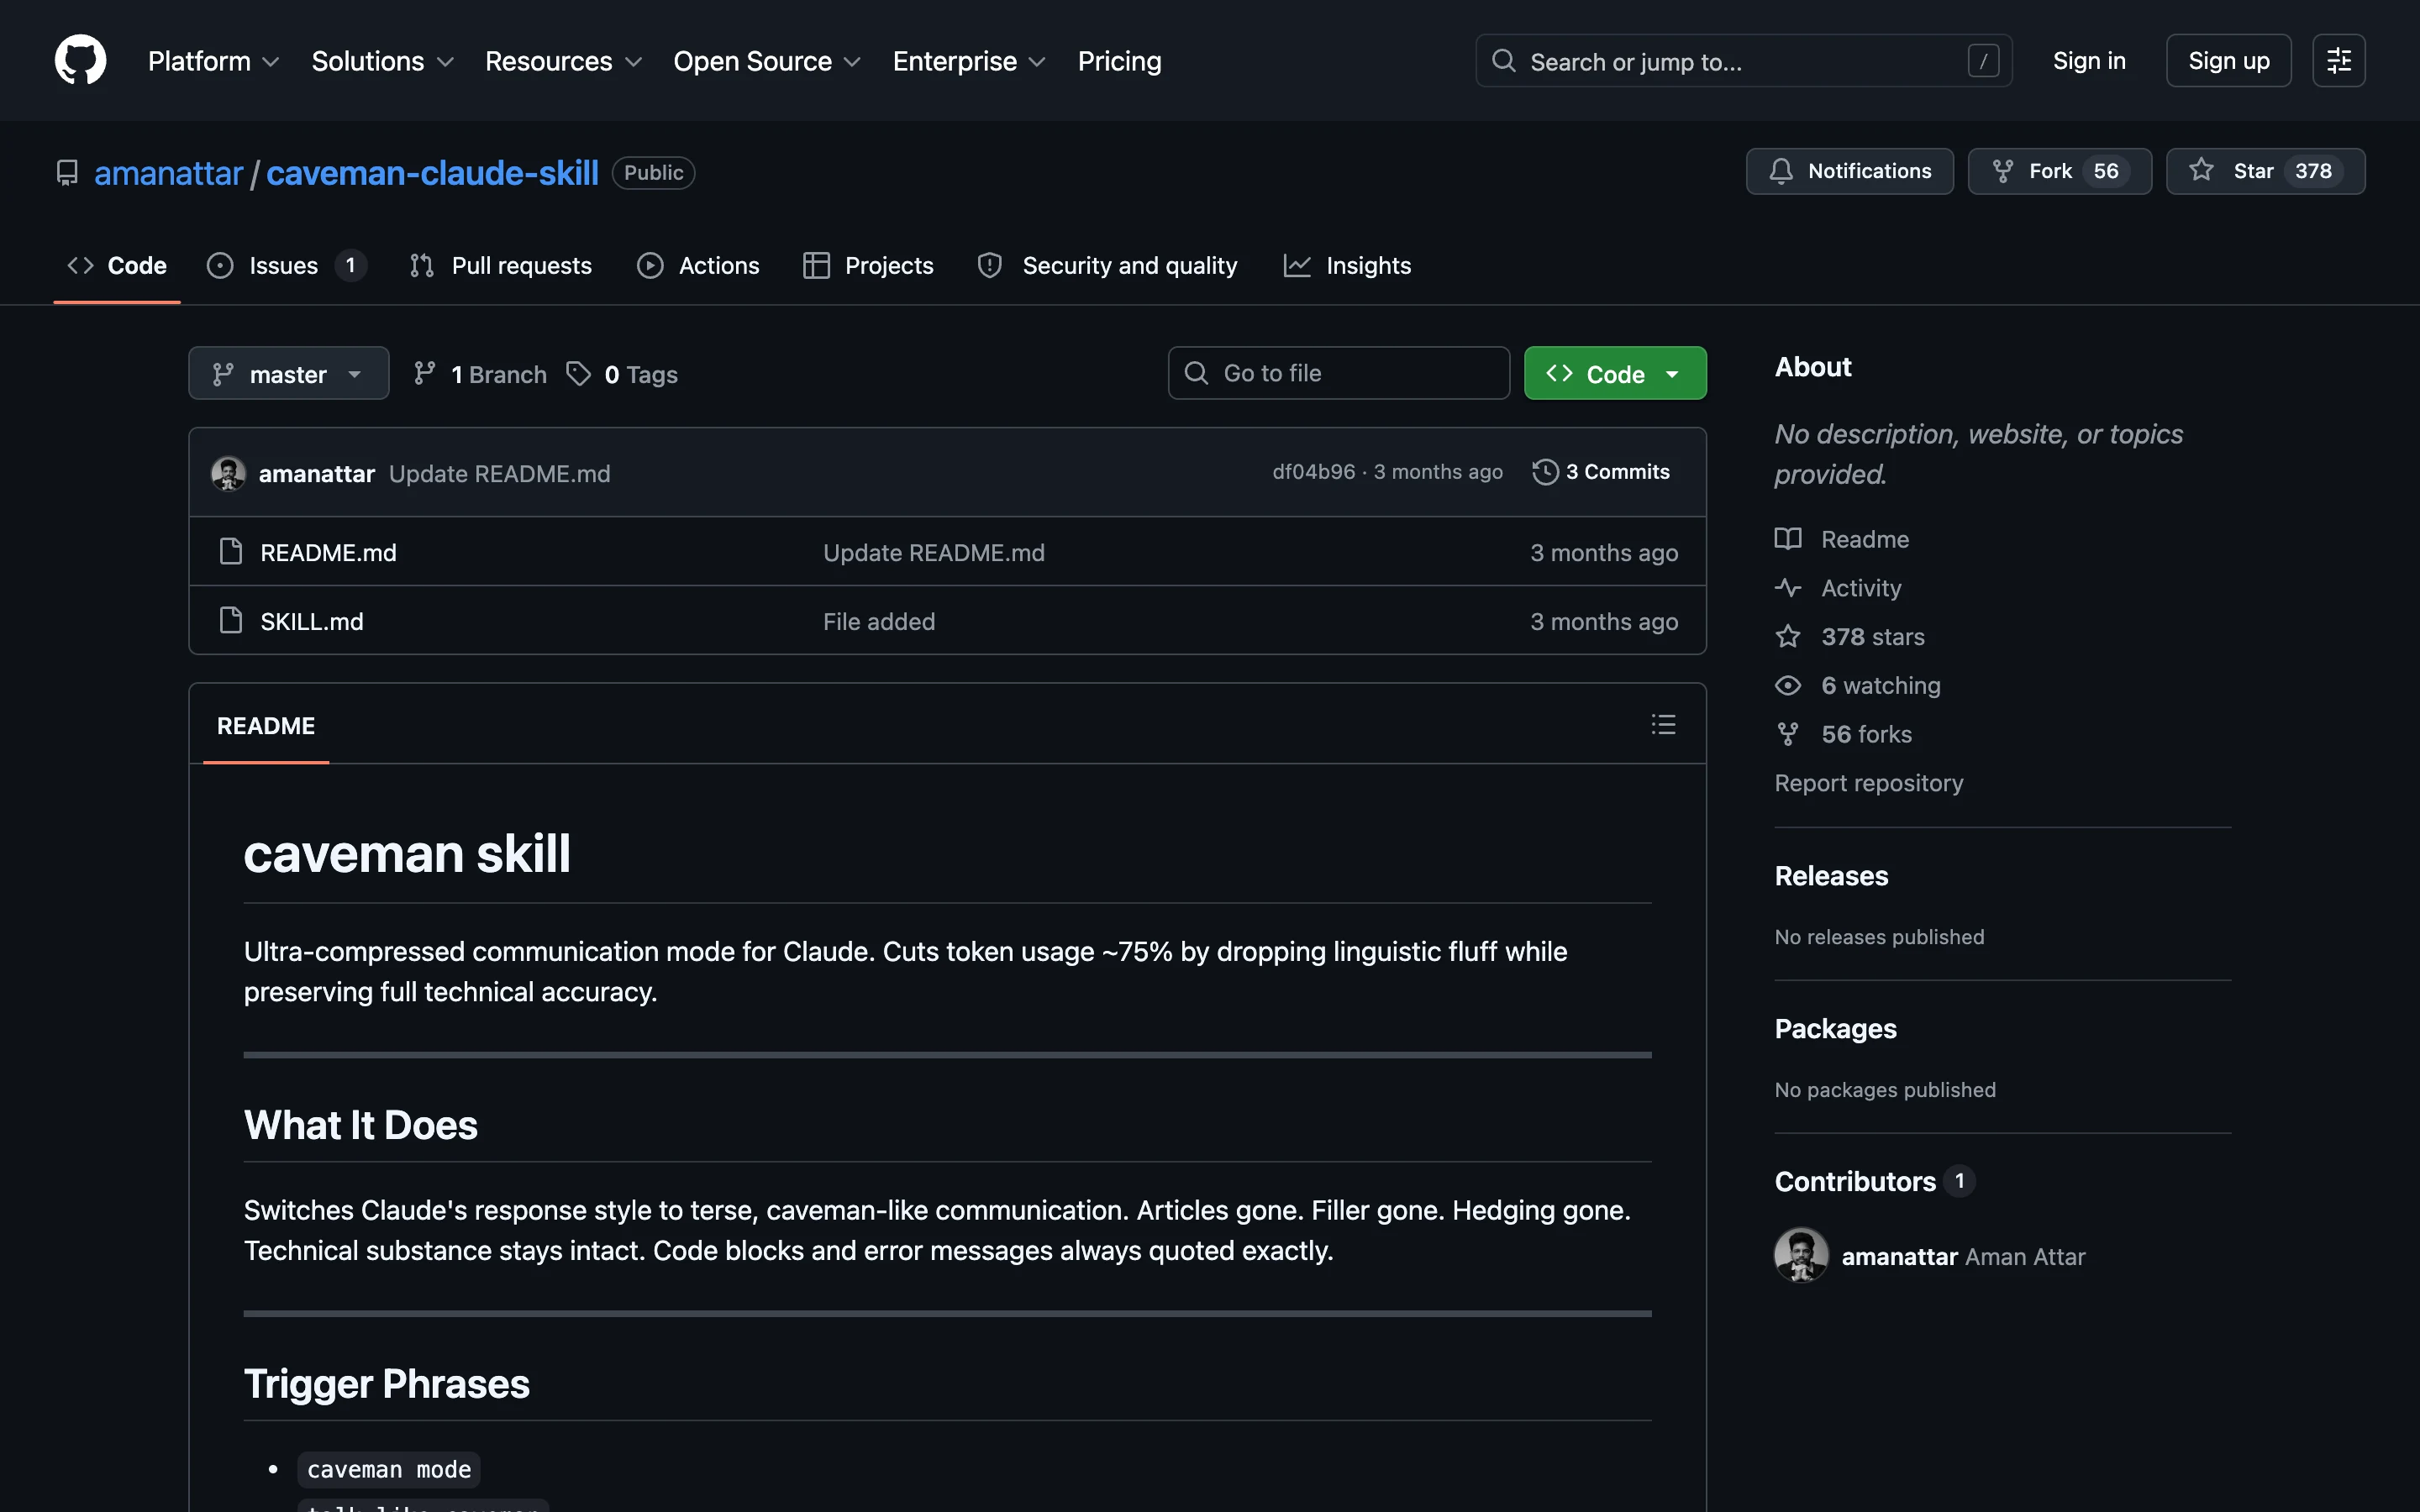Click the commit author name amanattar
Viewport: 2420px width, 1512px height.
pos(316,474)
